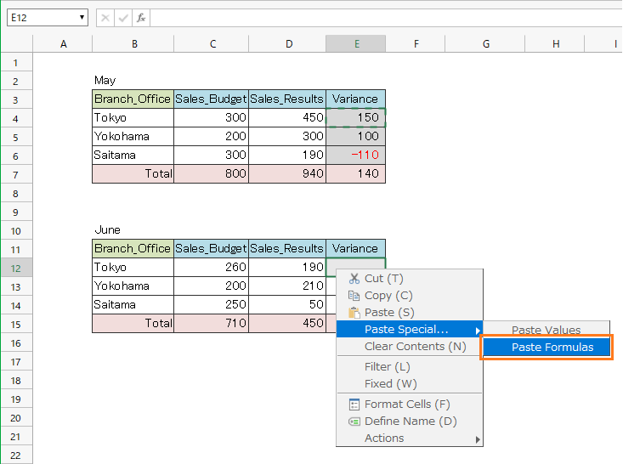
Task: Click the fx insert function icon
Action: coord(141,17)
